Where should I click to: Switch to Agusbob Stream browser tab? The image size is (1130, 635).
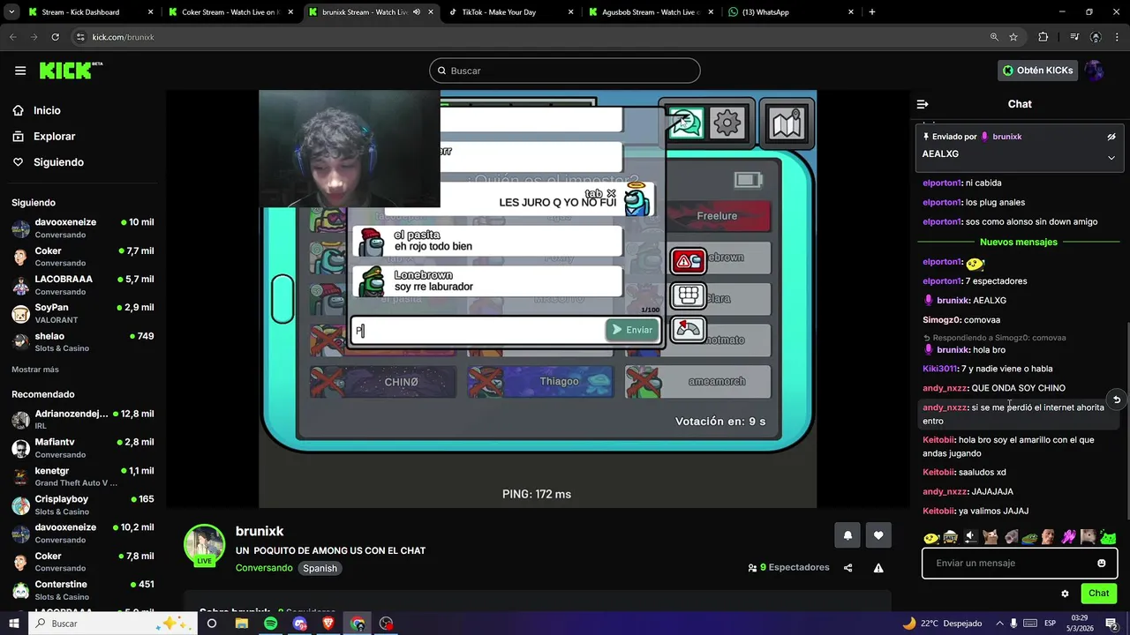coord(650,12)
